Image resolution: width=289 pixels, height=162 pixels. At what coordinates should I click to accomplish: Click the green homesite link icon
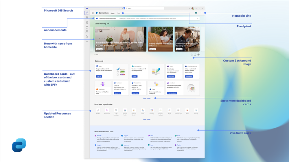(x=196, y=13)
